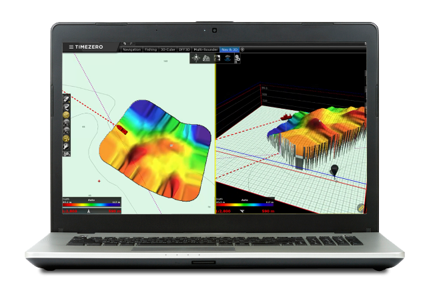Click the bottom icon in left toolbar
427x289 pixels.
click(x=67, y=154)
